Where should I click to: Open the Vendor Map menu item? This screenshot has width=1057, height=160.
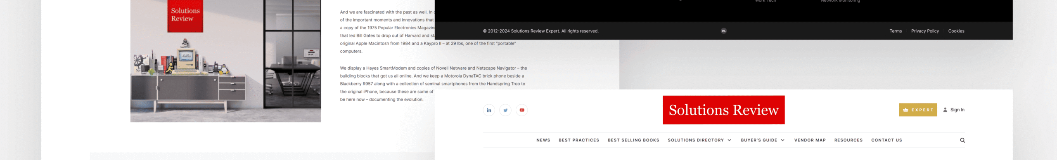coord(810,140)
